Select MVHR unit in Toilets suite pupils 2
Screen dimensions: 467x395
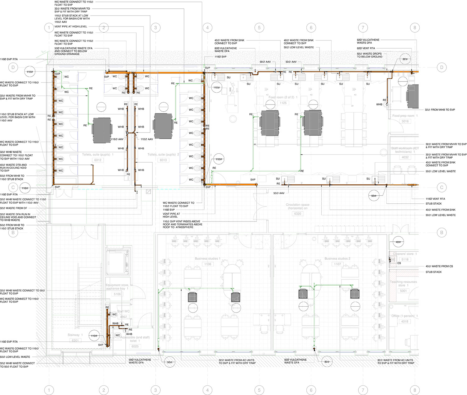coord(163,126)
